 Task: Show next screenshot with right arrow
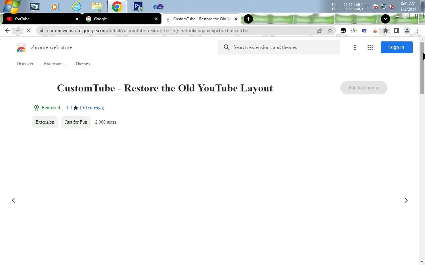click(x=406, y=200)
